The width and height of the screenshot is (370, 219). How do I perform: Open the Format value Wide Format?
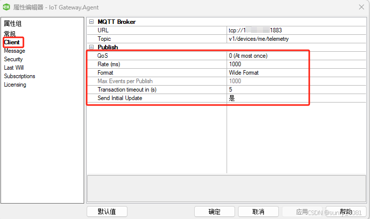[296, 73]
